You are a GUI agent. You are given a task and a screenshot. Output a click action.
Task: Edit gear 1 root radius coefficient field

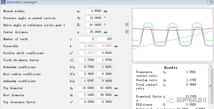click(x=87, y=74)
